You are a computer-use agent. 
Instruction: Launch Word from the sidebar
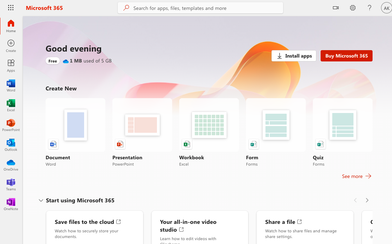tap(11, 85)
